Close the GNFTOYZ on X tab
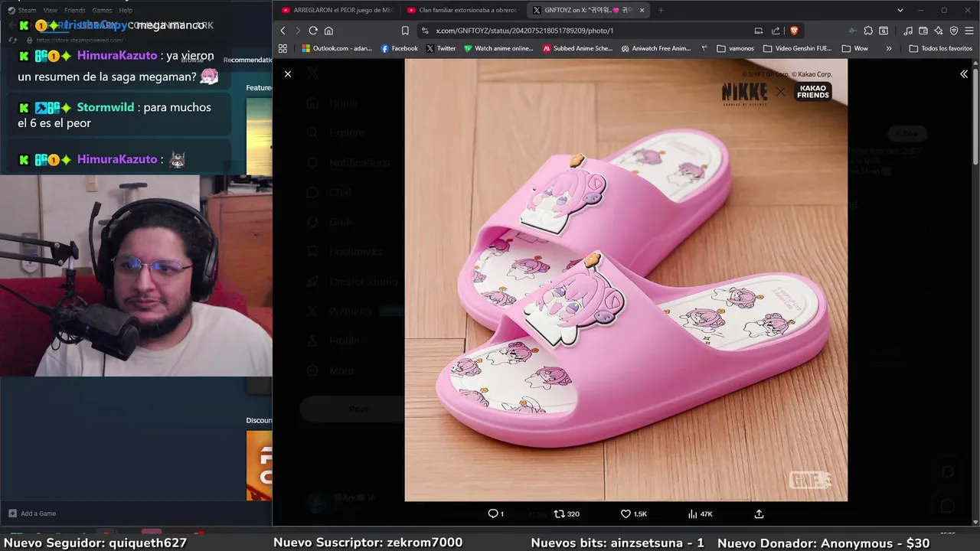 (x=642, y=10)
